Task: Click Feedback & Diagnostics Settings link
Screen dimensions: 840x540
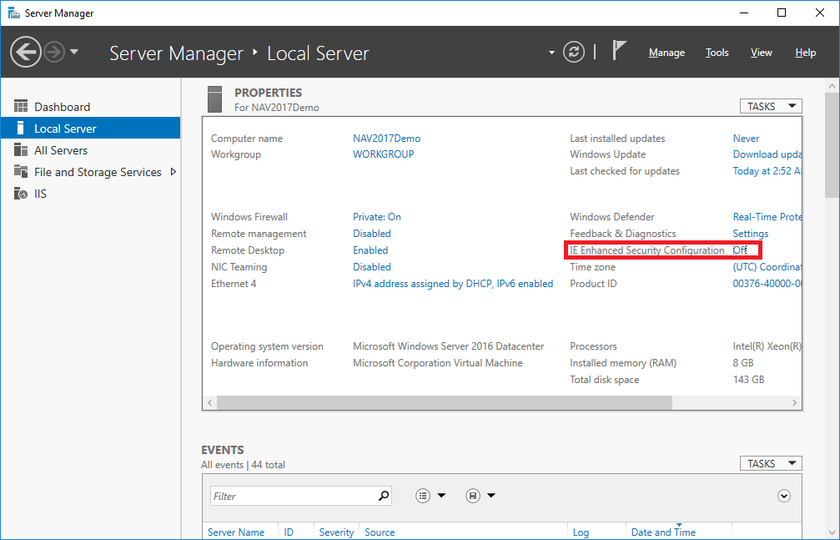Action: pyautogui.click(x=751, y=233)
